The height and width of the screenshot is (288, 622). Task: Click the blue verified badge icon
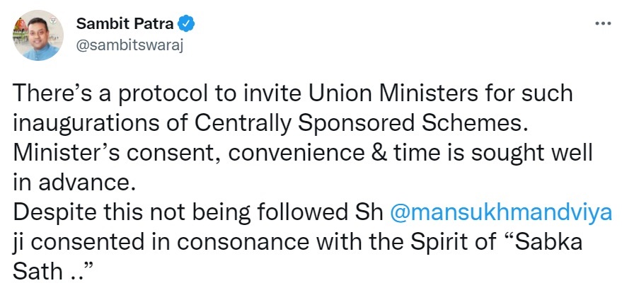(x=187, y=25)
